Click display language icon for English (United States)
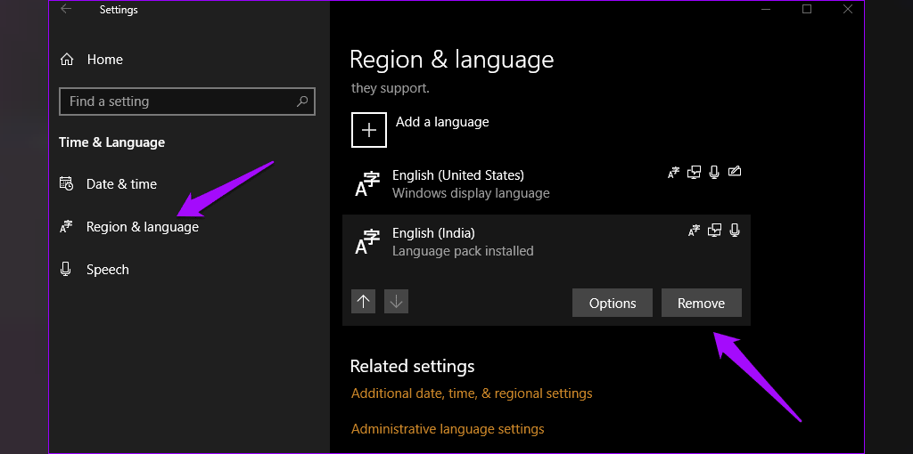The width and height of the screenshot is (913, 454). coord(673,172)
